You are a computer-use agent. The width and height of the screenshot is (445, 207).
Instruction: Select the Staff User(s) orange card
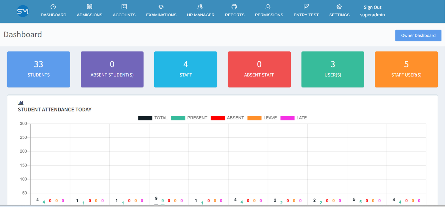tap(406, 69)
